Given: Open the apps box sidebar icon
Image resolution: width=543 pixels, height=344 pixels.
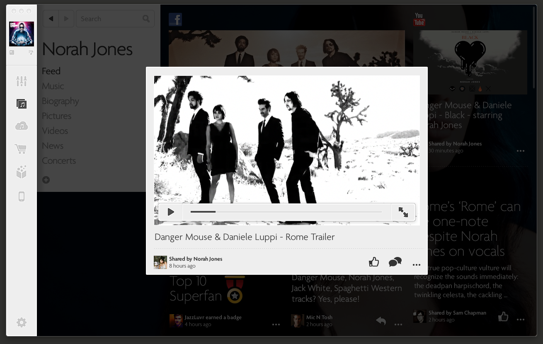Looking at the screenshot, I should coord(22,172).
